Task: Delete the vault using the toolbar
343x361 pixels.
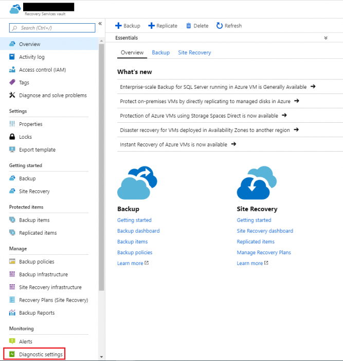Action: click(x=197, y=26)
